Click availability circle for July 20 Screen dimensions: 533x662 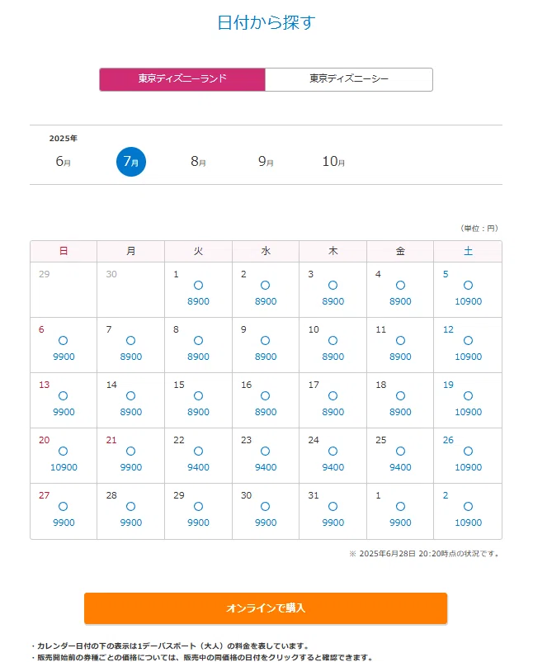[x=64, y=452]
